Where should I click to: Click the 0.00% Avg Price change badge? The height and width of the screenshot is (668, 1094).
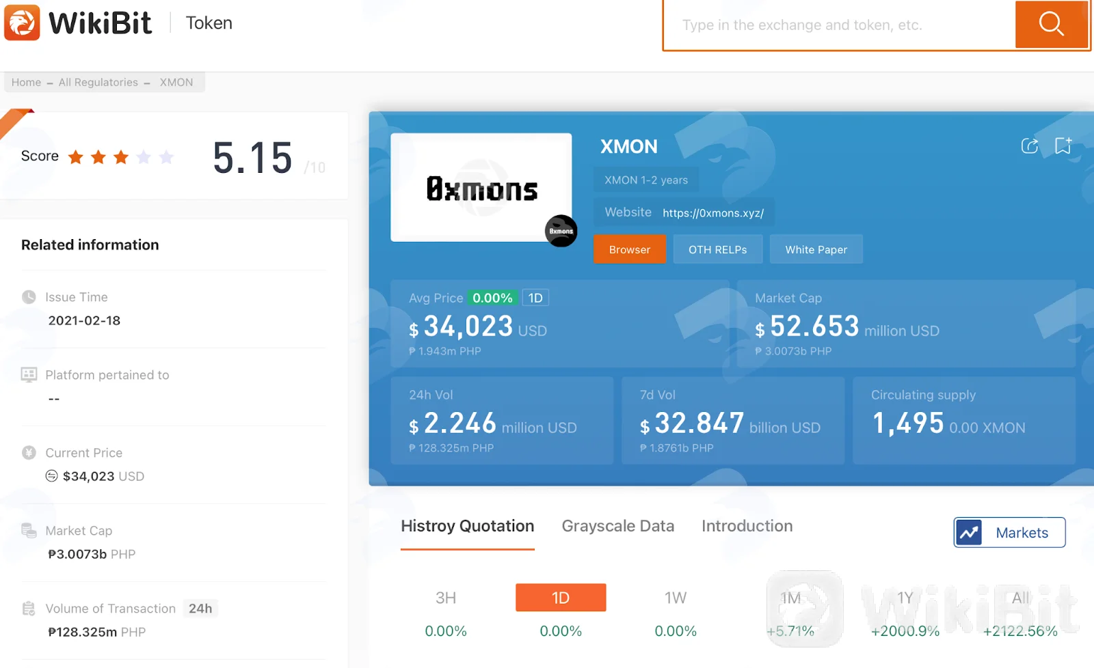click(492, 298)
